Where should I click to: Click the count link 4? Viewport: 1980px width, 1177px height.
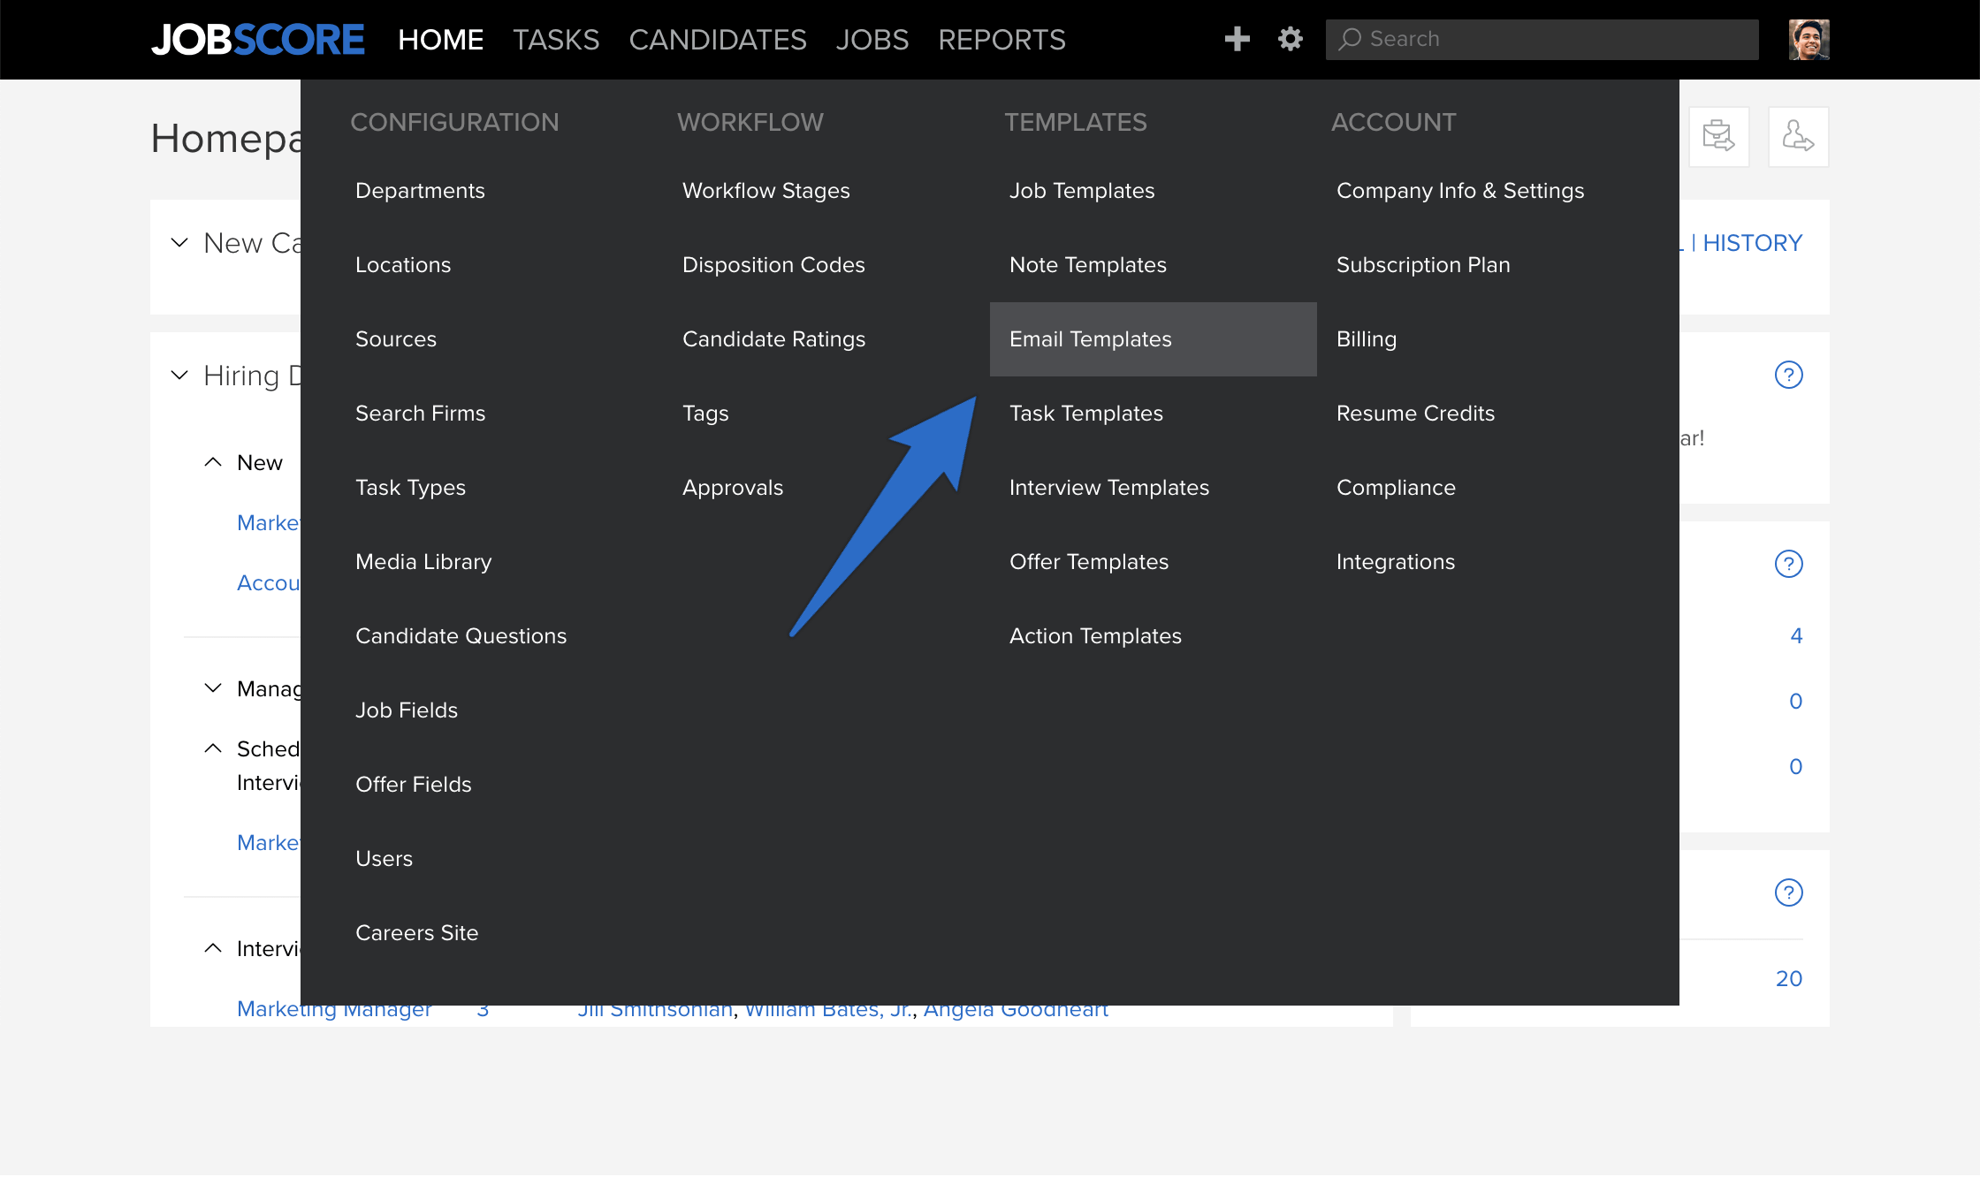point(1796,636)
